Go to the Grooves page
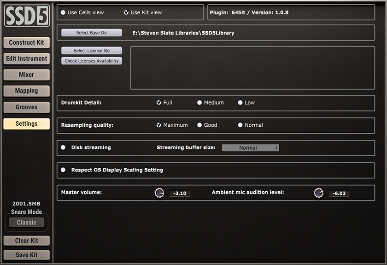 tap(26, 107)
